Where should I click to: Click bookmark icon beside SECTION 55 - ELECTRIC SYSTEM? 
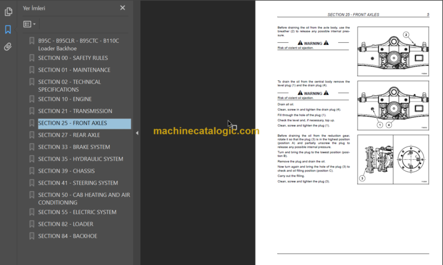coord(32,212)
